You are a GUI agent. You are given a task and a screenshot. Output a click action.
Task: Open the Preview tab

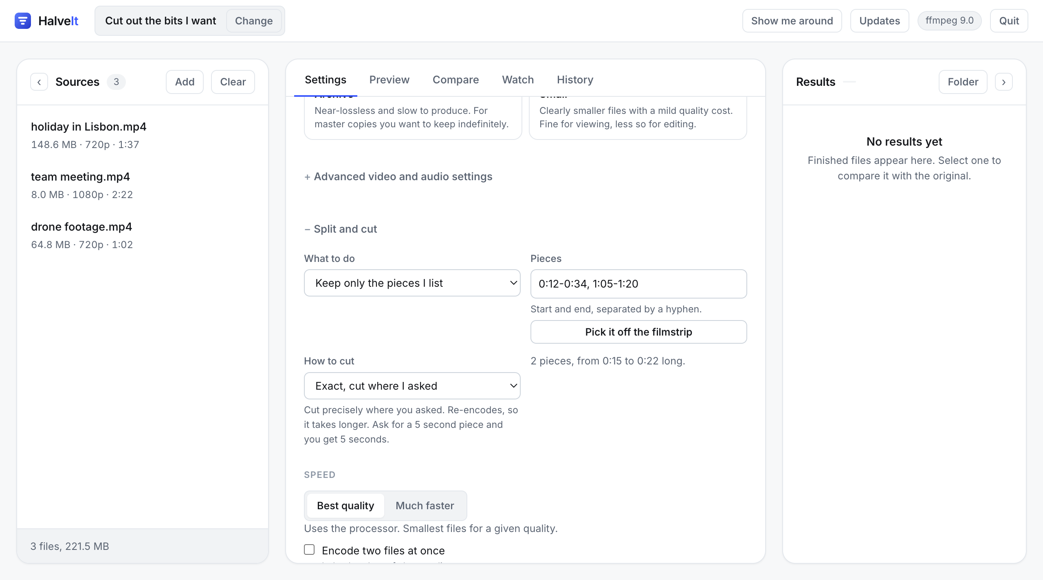point(389,80)
